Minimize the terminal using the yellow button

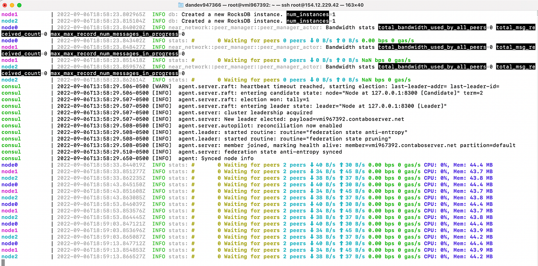(13, 5)
